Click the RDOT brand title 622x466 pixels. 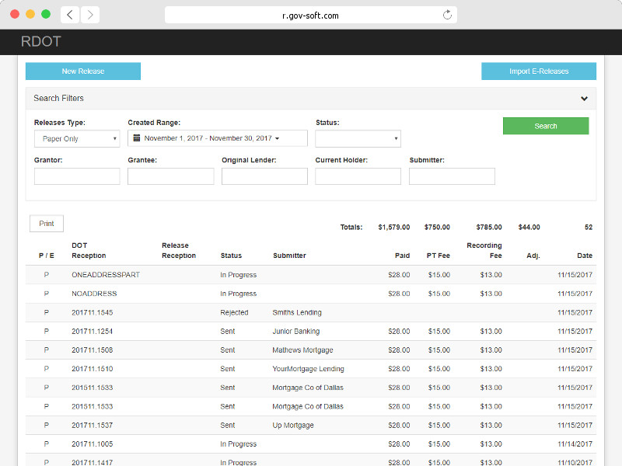41,42
